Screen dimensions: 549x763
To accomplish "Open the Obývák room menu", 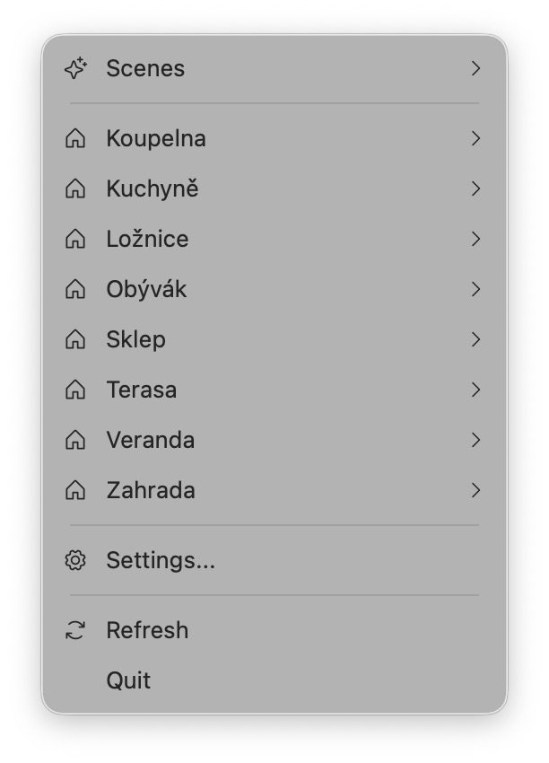I will pos(146,290).
